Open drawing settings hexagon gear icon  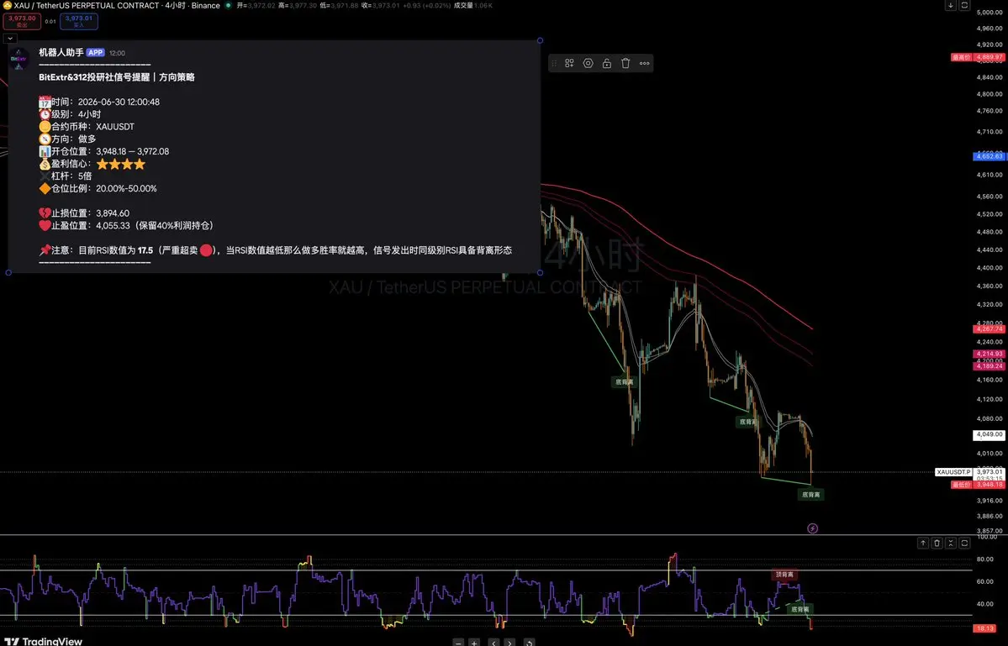(588, 63)
